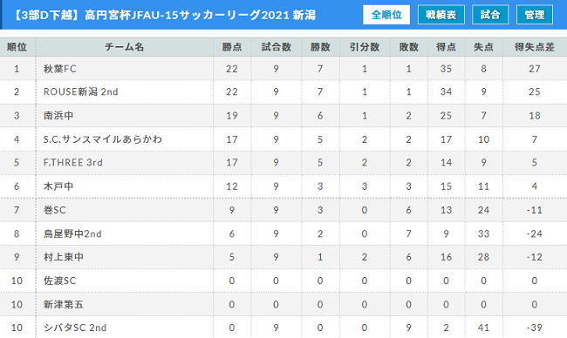The width and height of the screenshot is (567, 338).
Task: Select team 村上東中
Action: (64, 257)
